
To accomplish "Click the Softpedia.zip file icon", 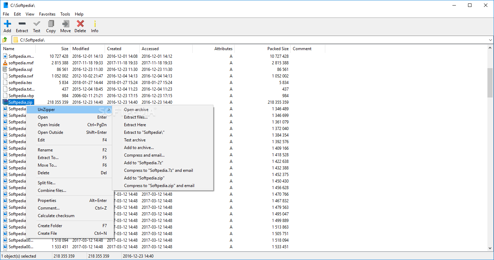I will coord(5,102).
